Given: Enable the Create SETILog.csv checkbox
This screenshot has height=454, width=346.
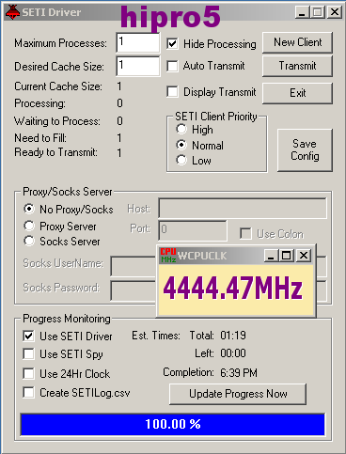Looking at the screenshot, I should [29, 392].
